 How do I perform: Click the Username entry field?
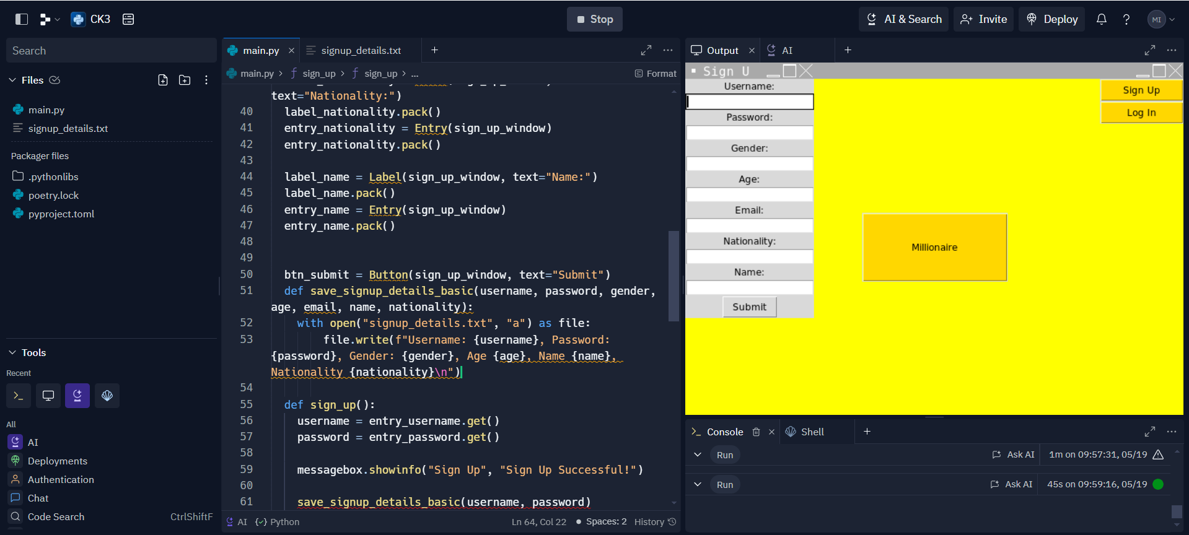[750, 102]
